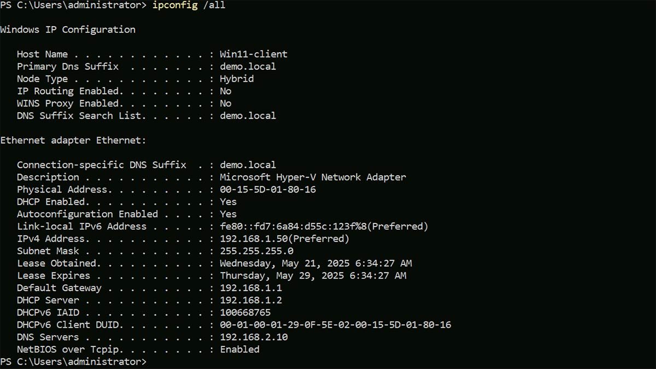Click the IPv4 Address 192.168.1.50

click(x=254, y=239)
